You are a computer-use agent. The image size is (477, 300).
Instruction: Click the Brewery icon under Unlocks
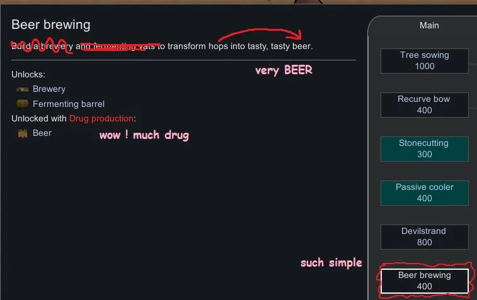(22, 89)
